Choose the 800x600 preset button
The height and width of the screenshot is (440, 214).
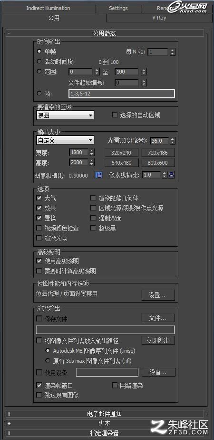[x=158, y=163]
